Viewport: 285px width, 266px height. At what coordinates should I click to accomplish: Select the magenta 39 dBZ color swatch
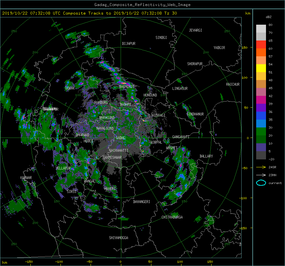point(261,100)
